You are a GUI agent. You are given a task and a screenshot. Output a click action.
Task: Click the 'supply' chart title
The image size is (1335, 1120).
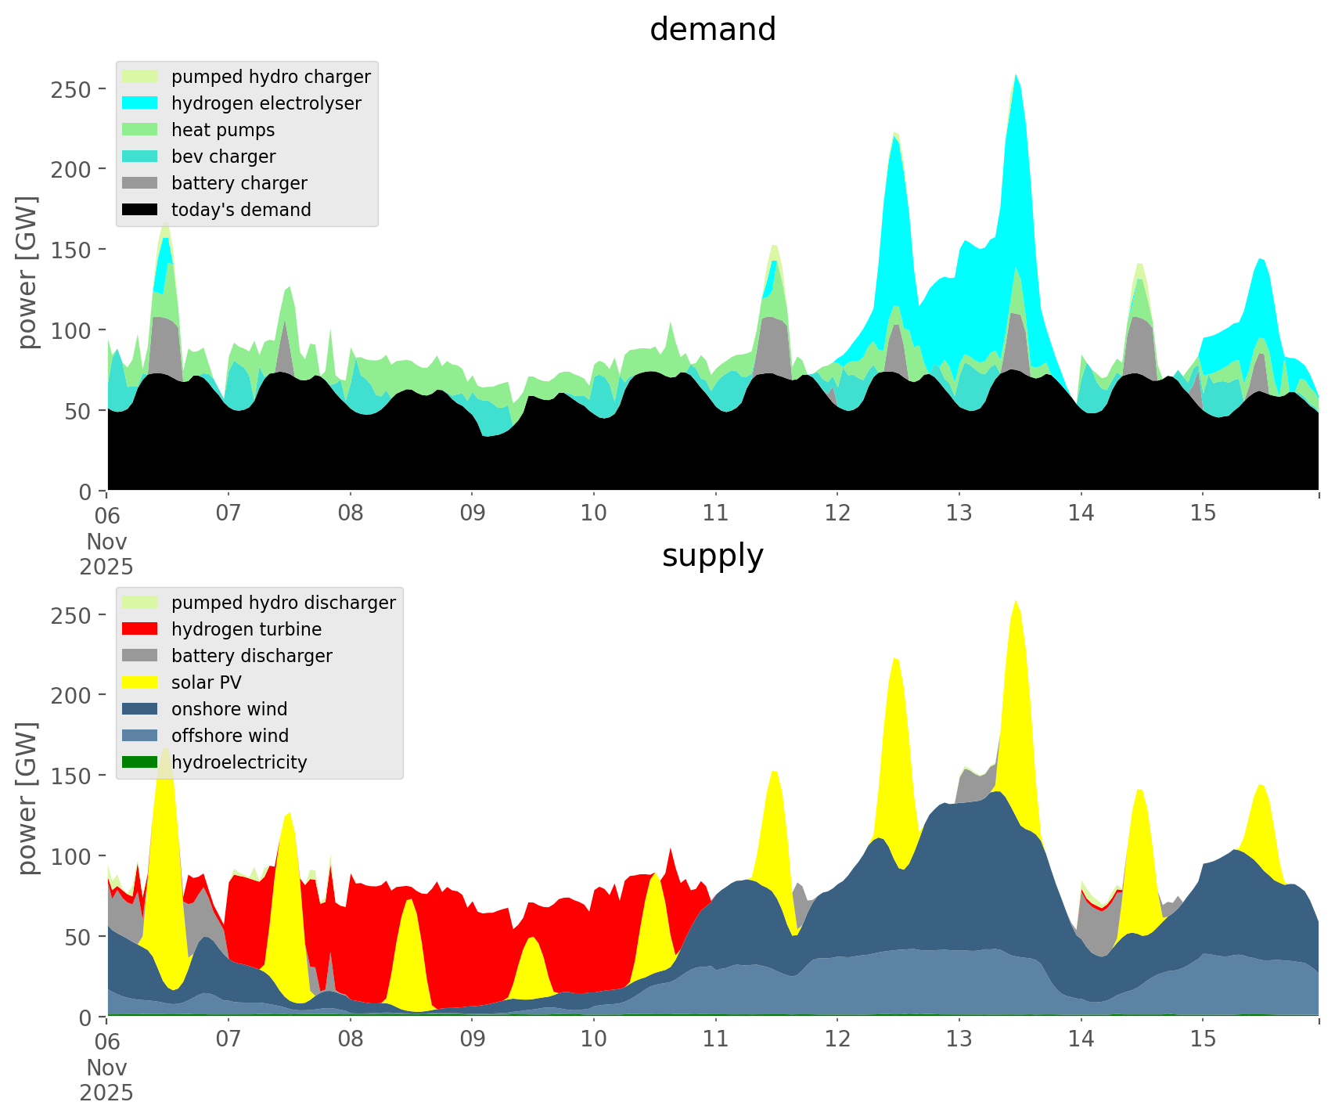pyautogui.click(x=712, y=556)
